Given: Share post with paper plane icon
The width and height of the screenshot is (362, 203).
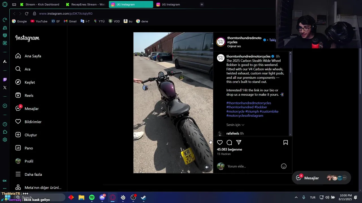Looking at the screenshot, I should pos(239,142).
